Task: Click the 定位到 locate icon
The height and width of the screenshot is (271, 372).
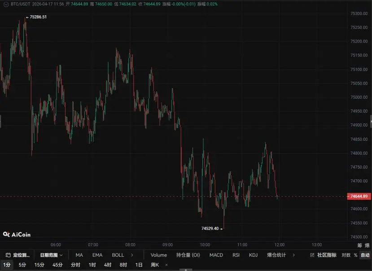Action: pyautogui.click(x=8, y=255)
